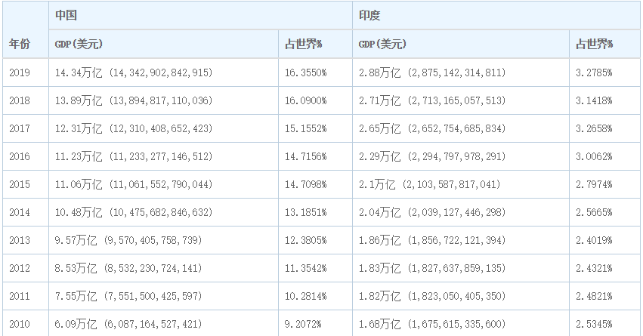This screenshot has width=643, height=336.
Task: Click China GDP 14.34万亿 cell
Action: pos(164,72)
